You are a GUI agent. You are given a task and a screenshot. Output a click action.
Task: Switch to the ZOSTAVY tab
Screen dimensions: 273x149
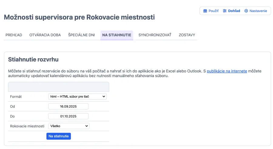point(187,35)
